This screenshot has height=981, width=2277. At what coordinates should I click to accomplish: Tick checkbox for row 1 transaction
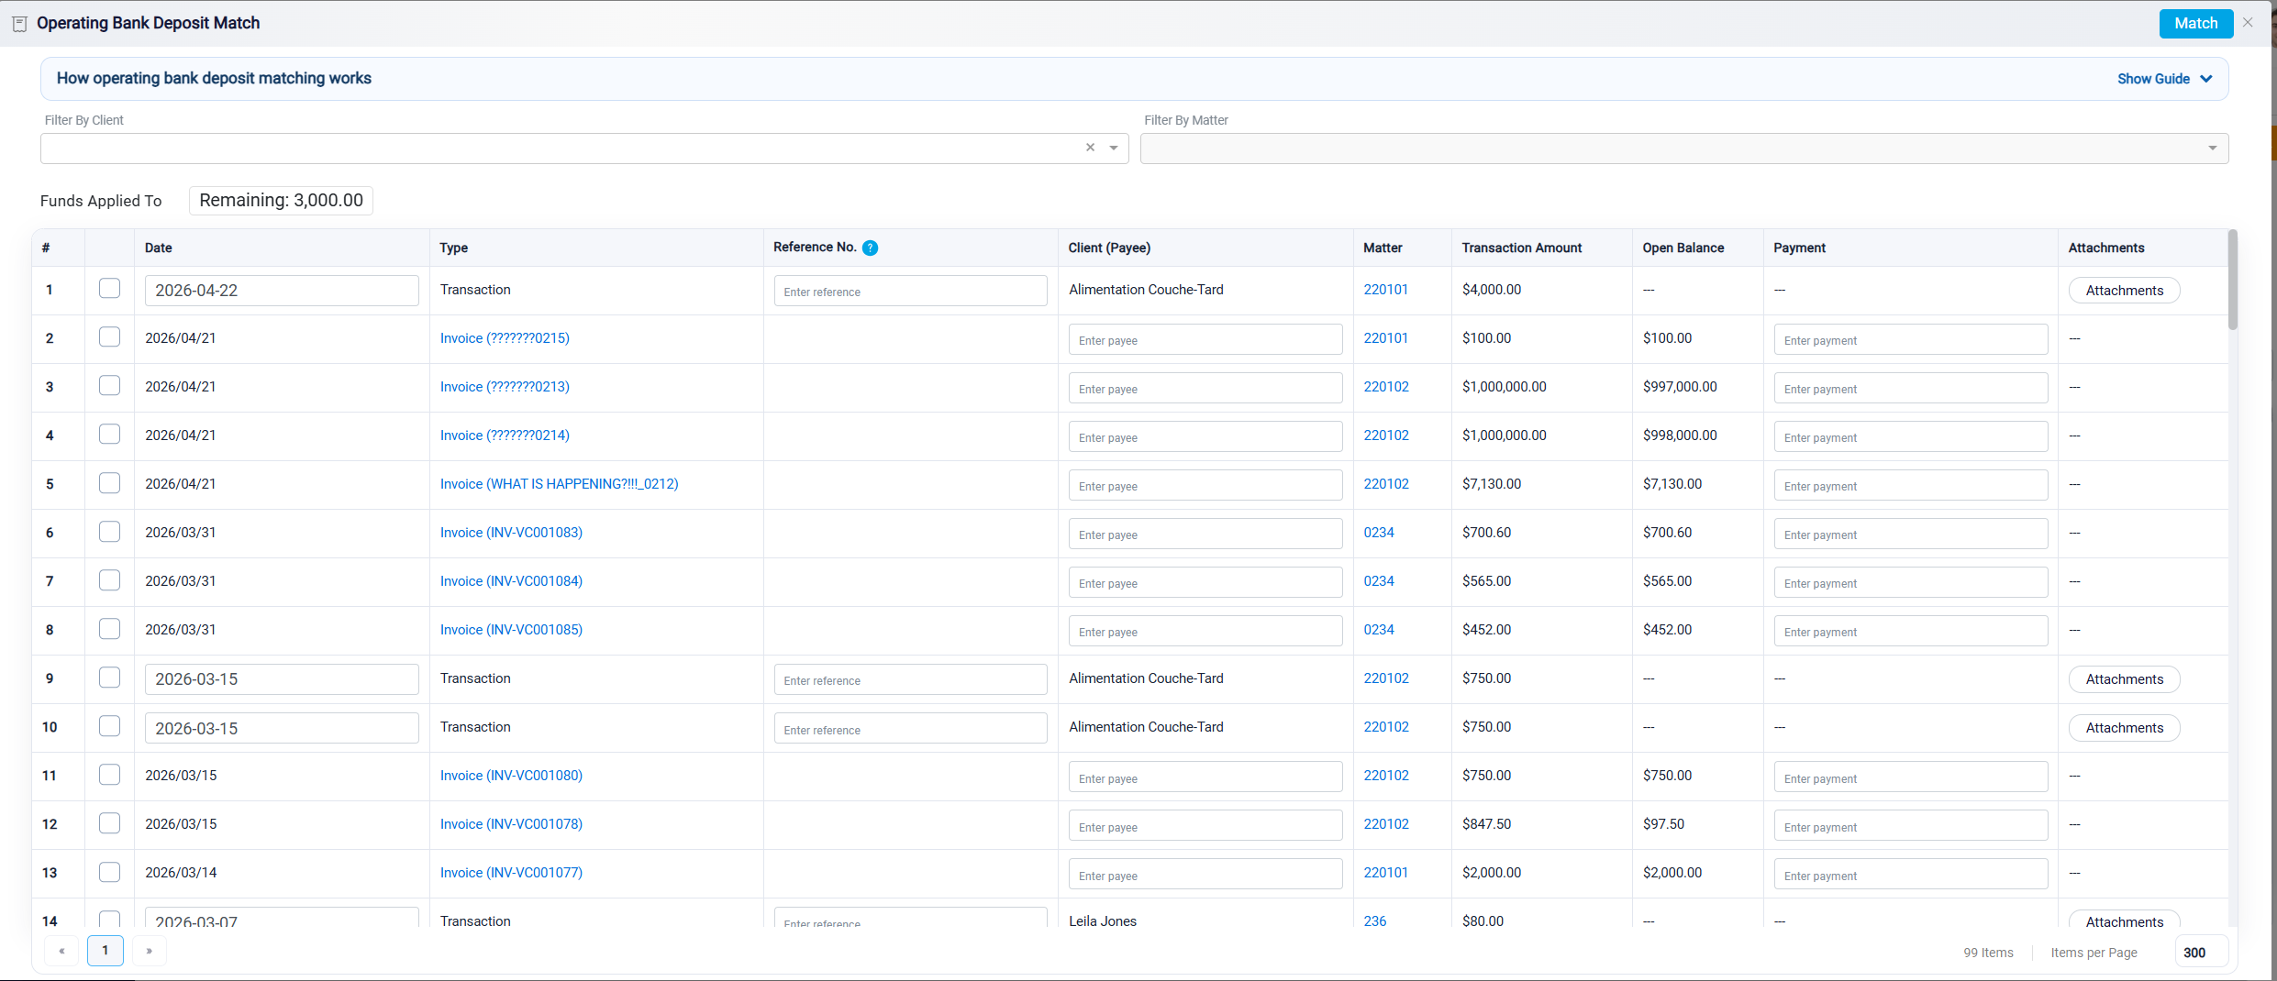(109, 289)
